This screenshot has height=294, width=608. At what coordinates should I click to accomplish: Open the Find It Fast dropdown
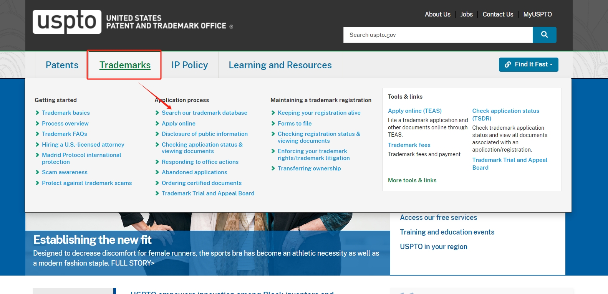(x=528, y=64)
